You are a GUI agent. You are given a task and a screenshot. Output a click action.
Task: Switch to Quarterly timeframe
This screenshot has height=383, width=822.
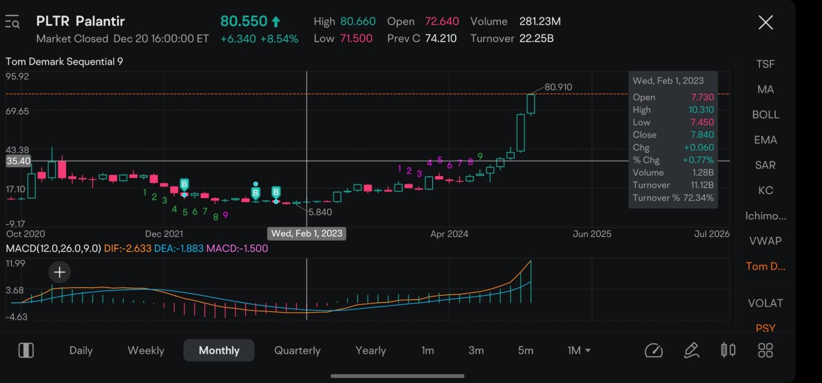tap(297, 350)
